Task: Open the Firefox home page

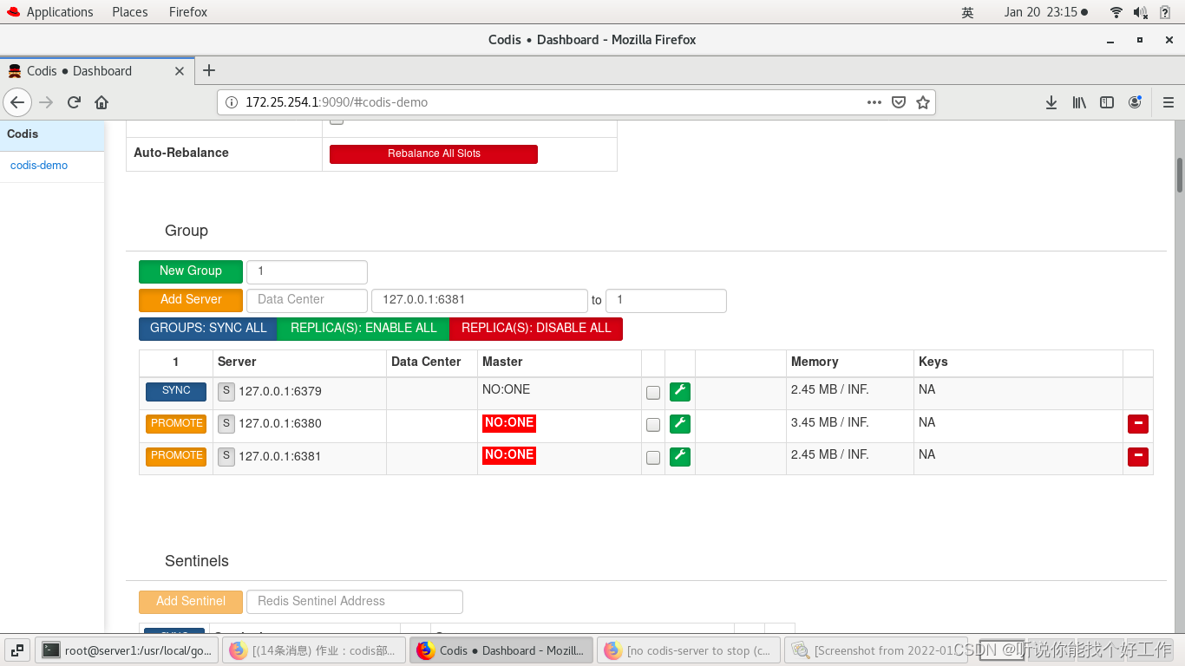Action: point(101,102)
